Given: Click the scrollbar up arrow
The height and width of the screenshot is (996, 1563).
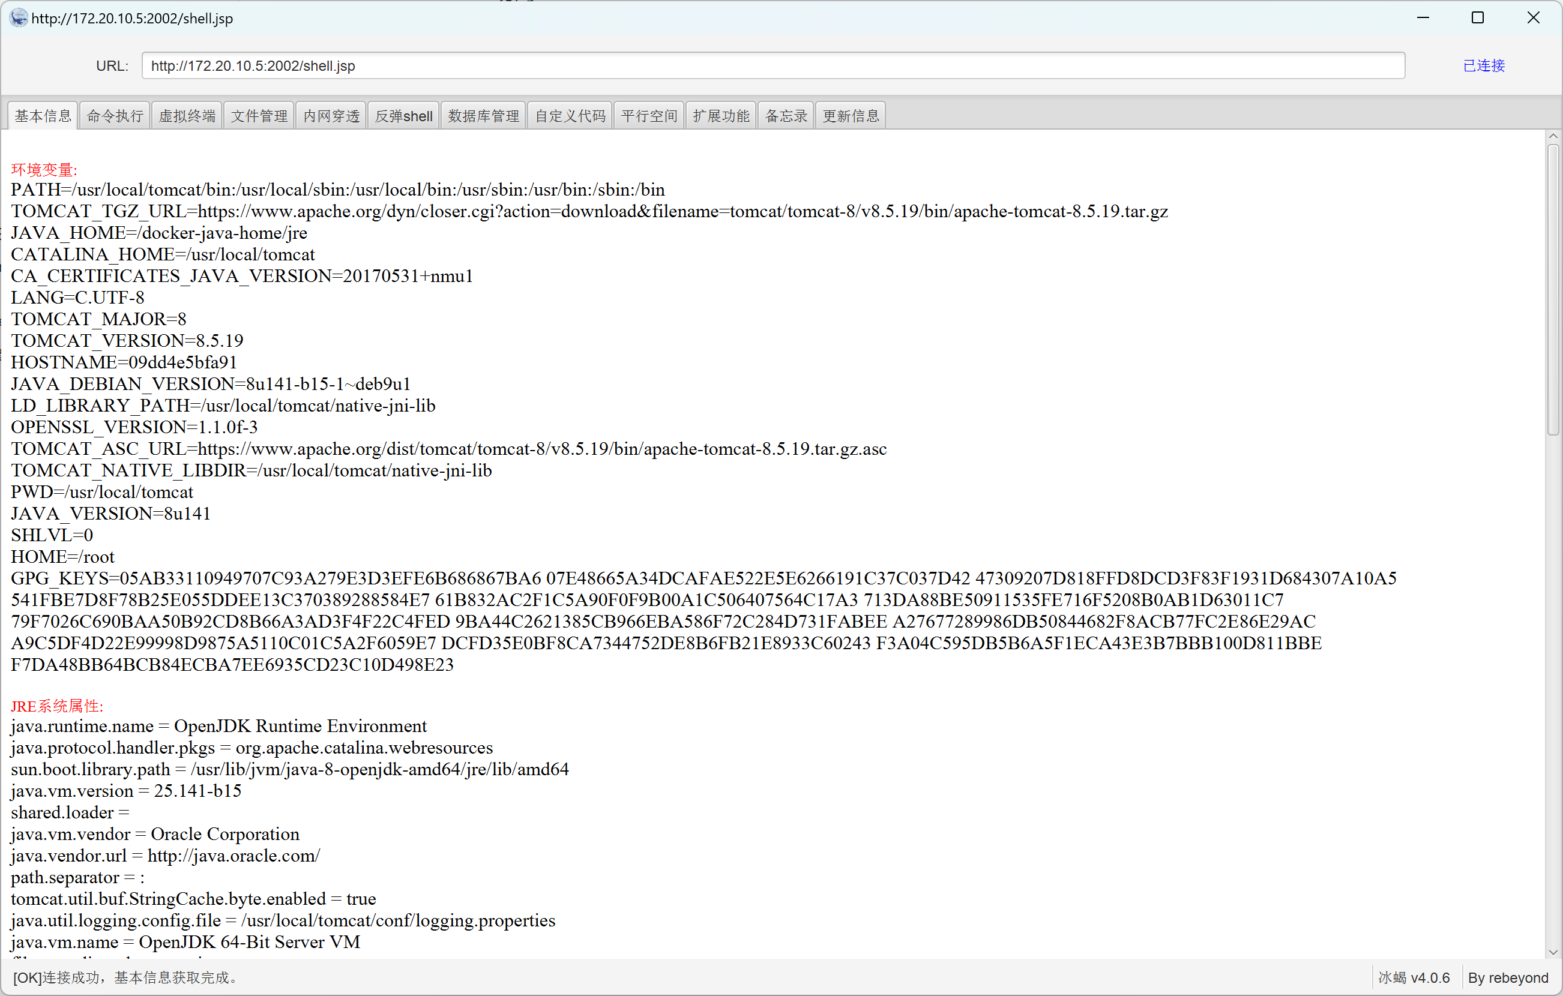Looking at the screenshot, I should pos(1553,137).
